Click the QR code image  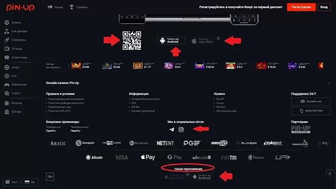pyautogui.click(x=132, y=40)
